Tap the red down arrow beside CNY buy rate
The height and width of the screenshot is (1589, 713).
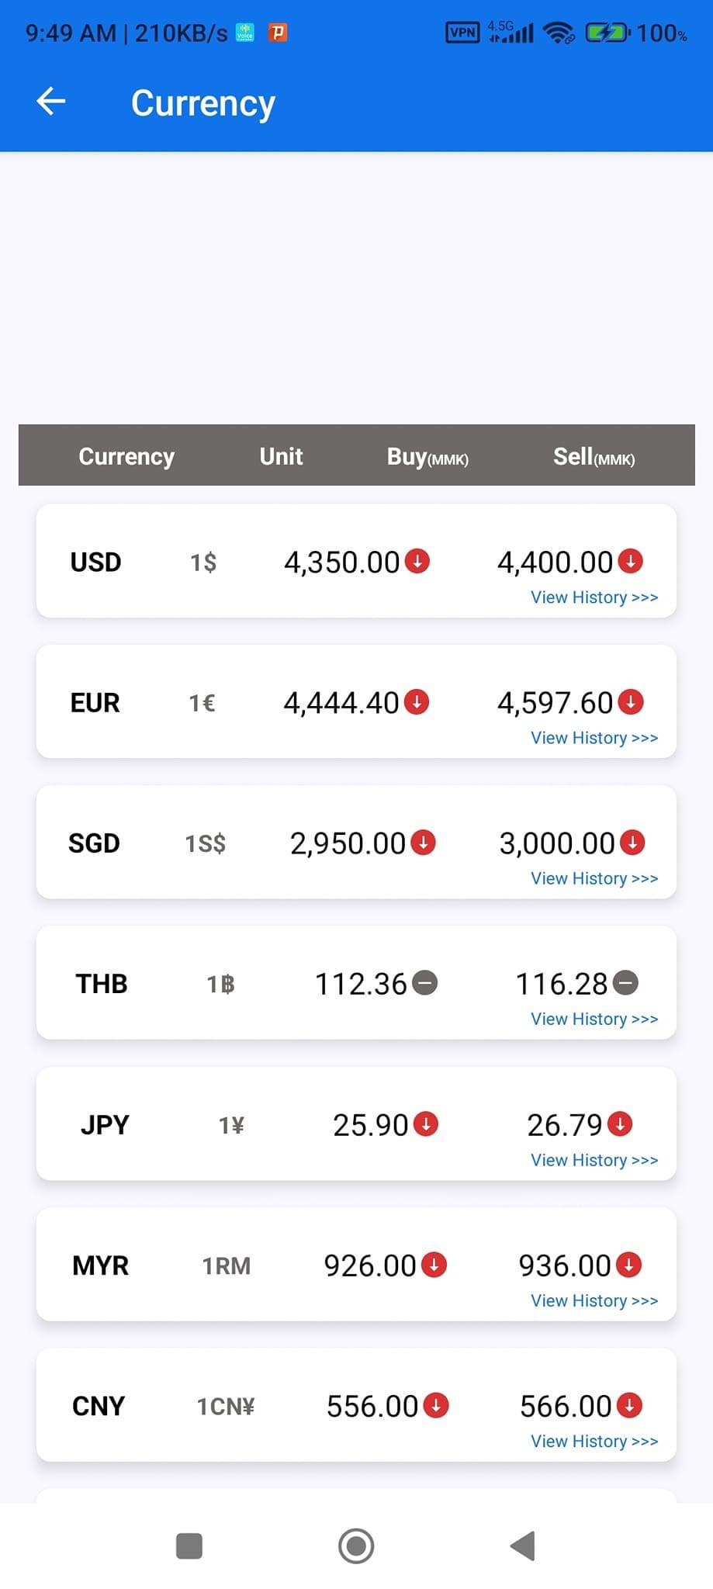click(436, 1405)
